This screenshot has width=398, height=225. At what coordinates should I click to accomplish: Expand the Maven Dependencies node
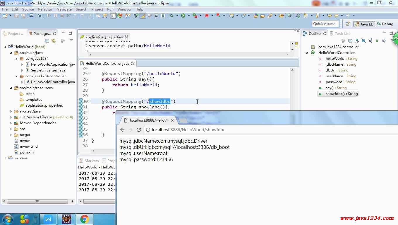[11, 123]
